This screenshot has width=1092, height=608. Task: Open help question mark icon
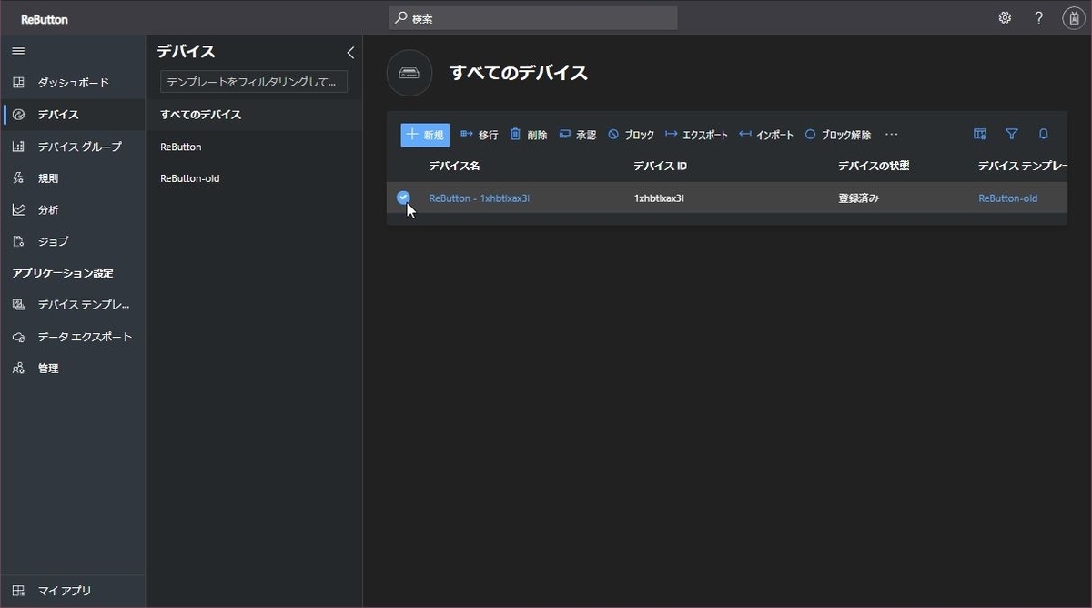1039,18
